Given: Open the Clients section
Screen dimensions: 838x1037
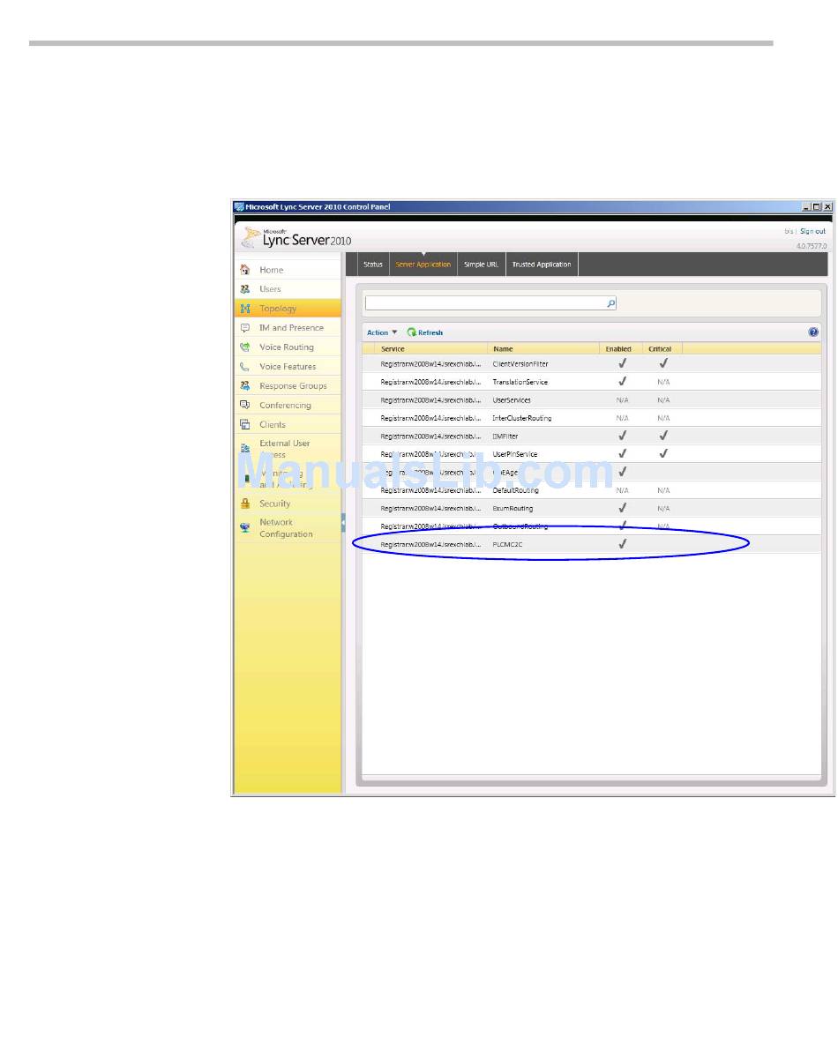Looking at the screenshot, I should tap(273, 424).
